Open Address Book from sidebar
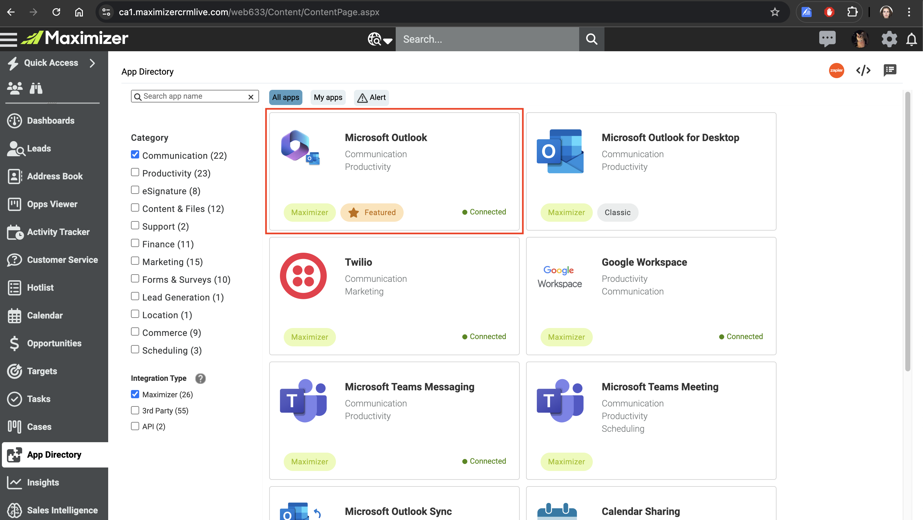Screen dimensions: 923x520 [x=54, y=176]
